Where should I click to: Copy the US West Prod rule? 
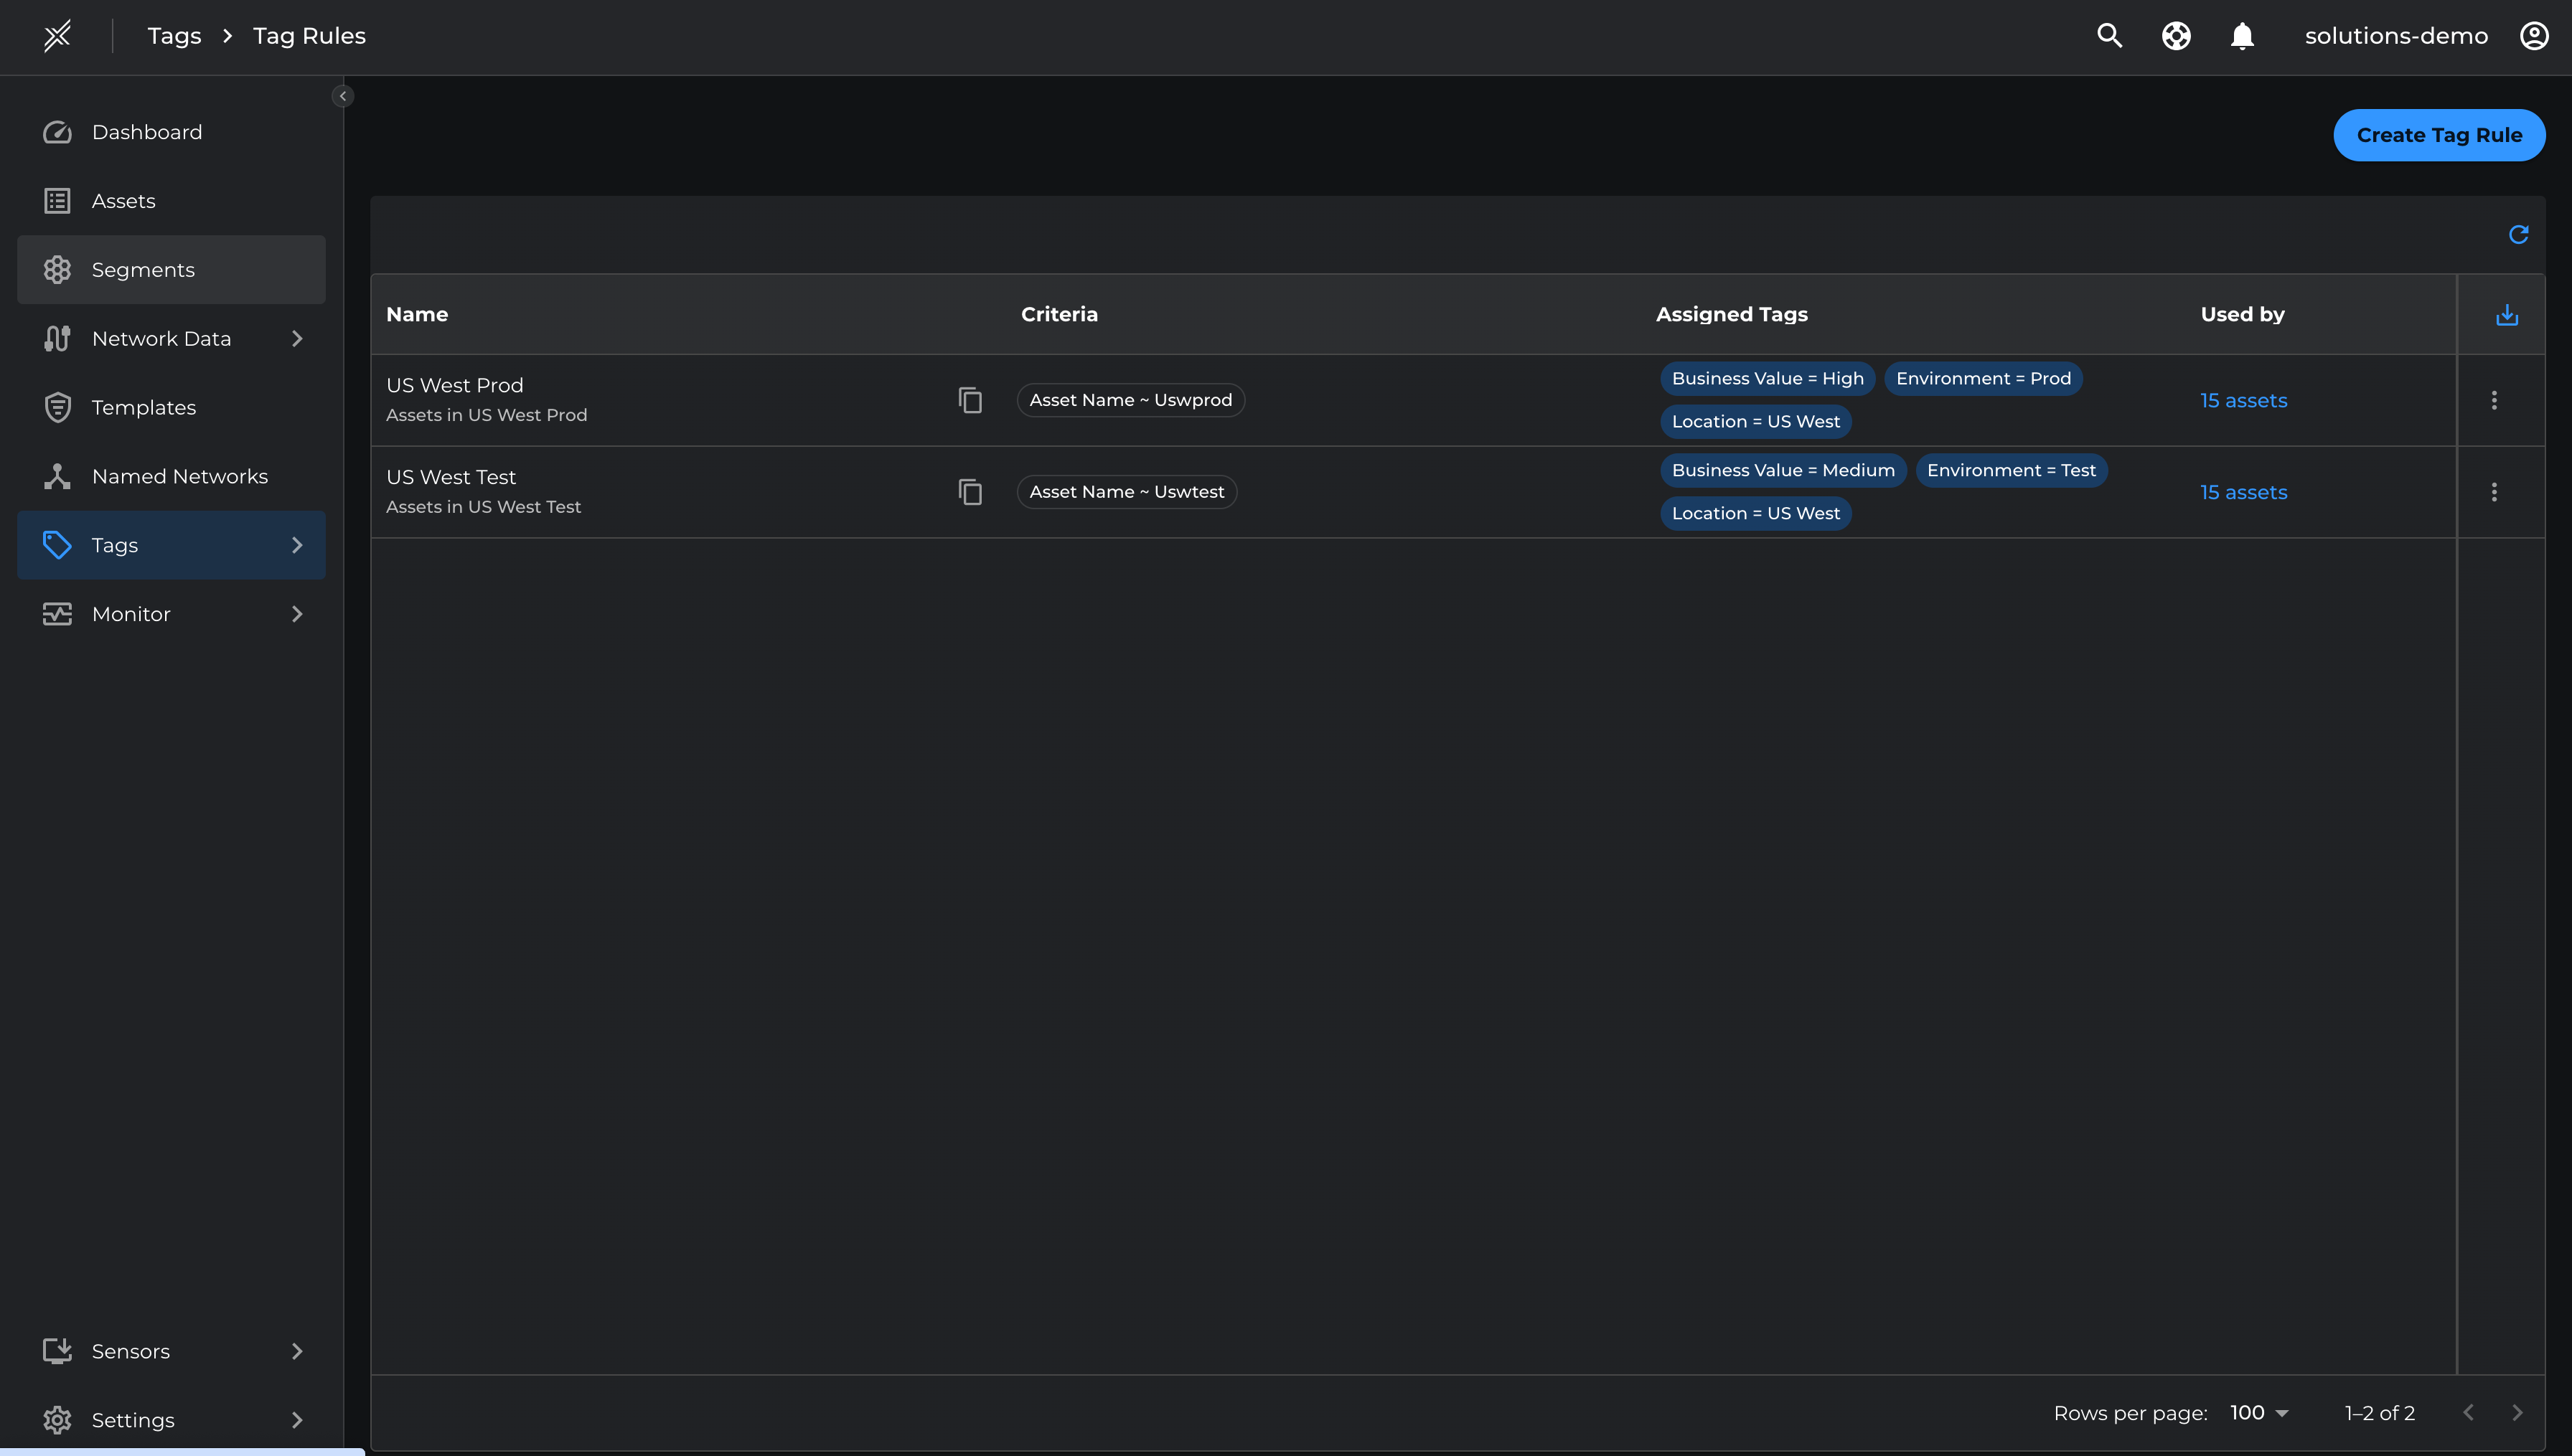[970, 400]
